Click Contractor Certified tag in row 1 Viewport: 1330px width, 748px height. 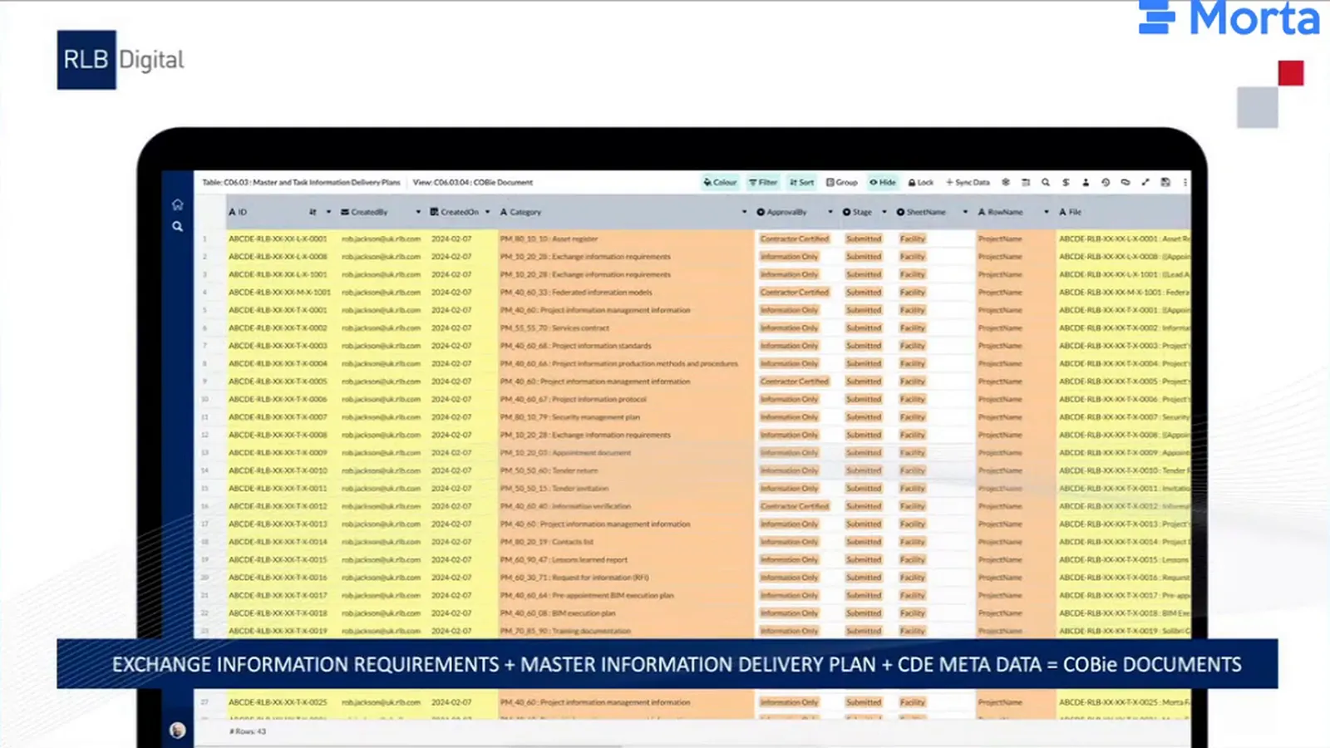(x=795, y=239)
